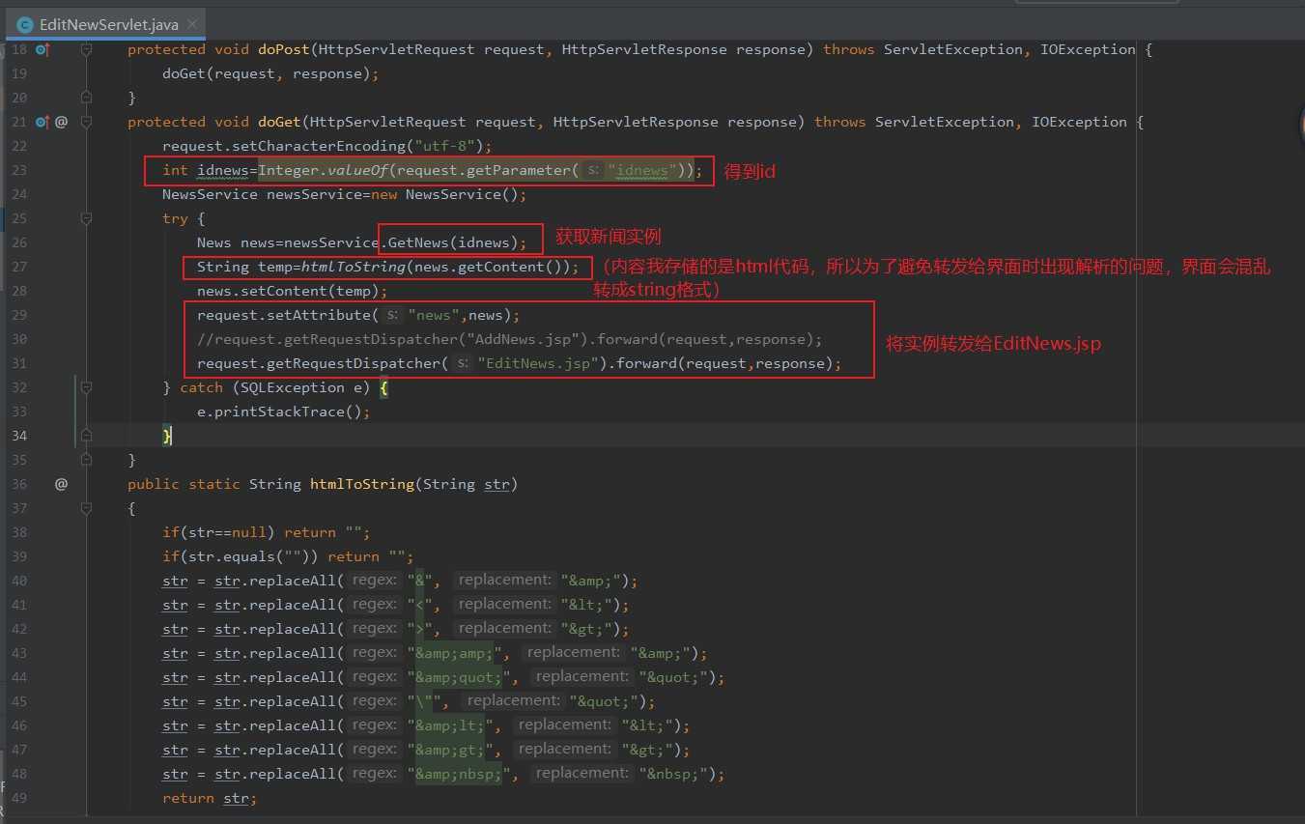Click the underlined idnews variable declaration on line 23

[223, 170]
